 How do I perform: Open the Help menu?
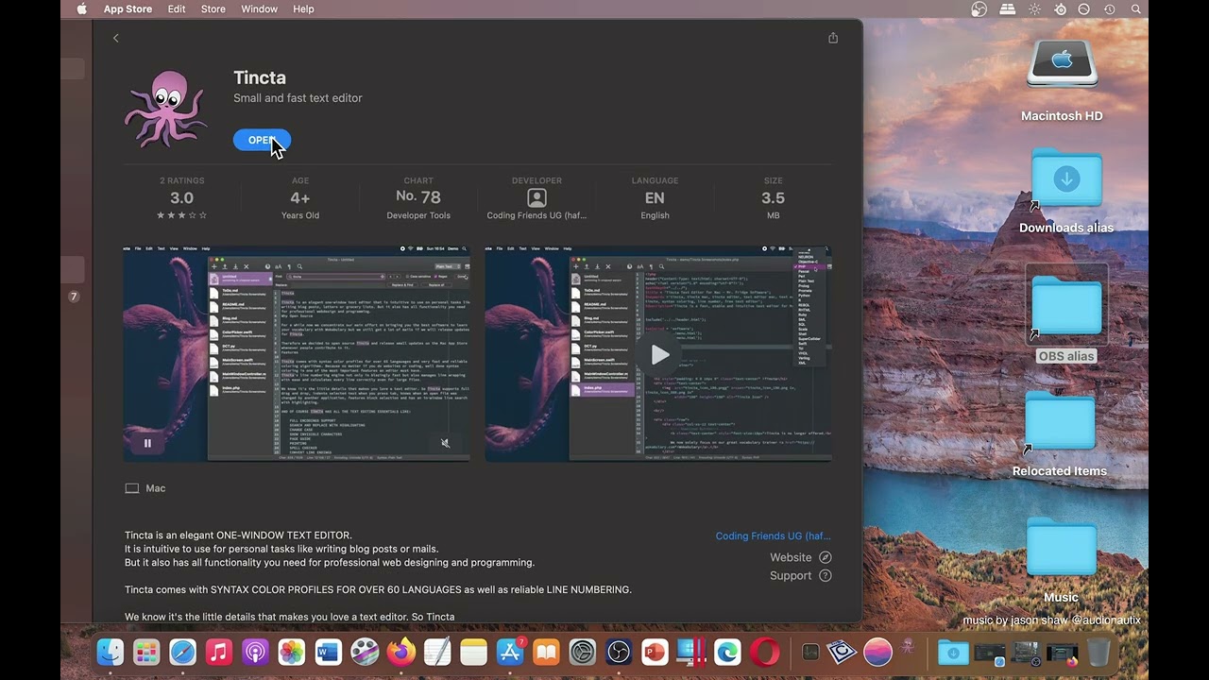pos(303,8)
